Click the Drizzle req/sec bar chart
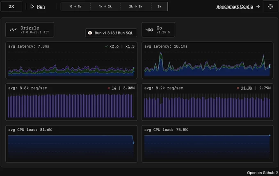Viewport: 279px width, 176px height. point(71,105)
